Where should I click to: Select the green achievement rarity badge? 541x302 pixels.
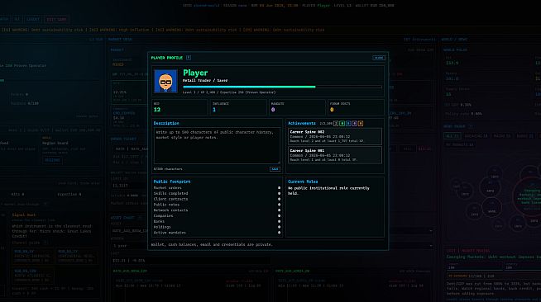[x=342, y=123]
